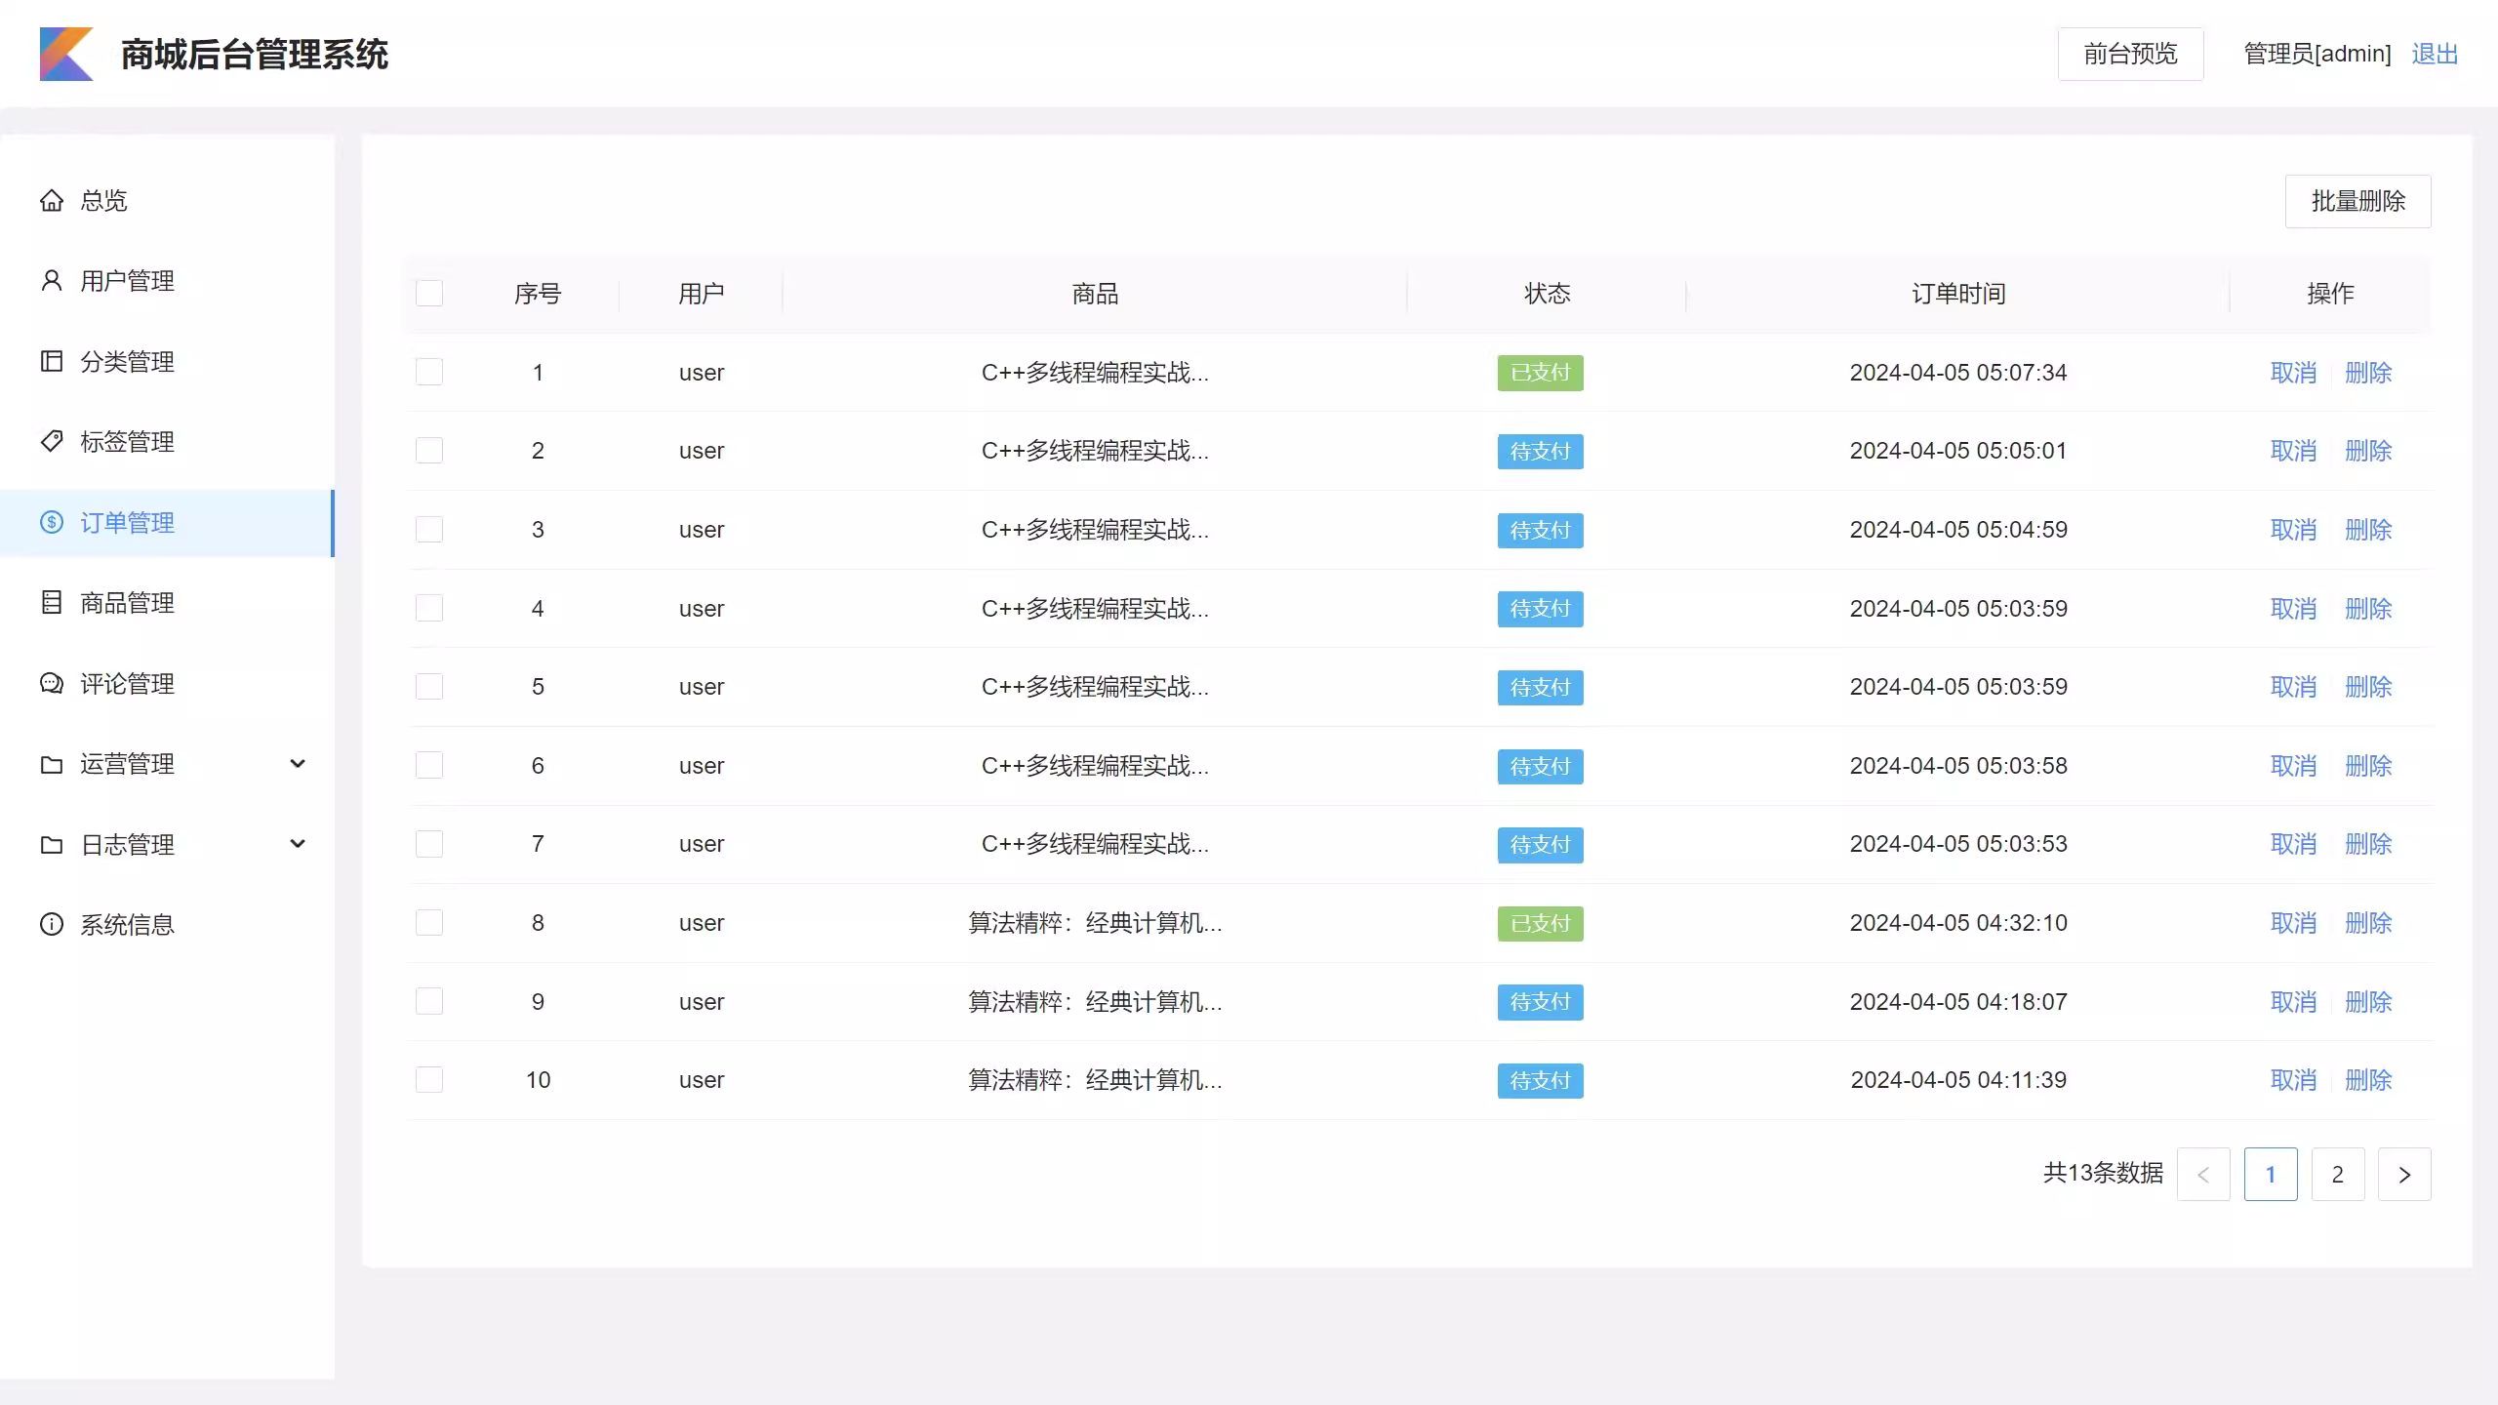Expand the 日志管理 submenu chevron
Screen dimensions: 2498x1405
pyautogui.click(x=299, y=844)
